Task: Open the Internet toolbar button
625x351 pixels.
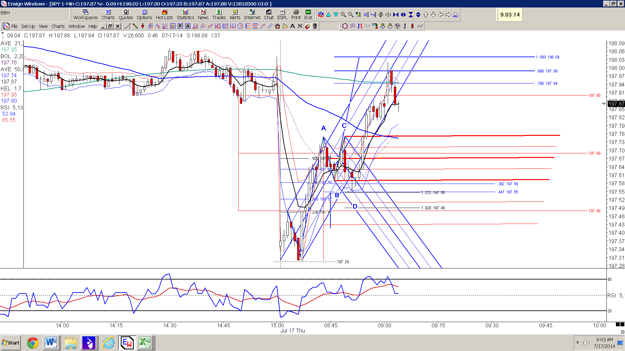Action: pos(252,15)
